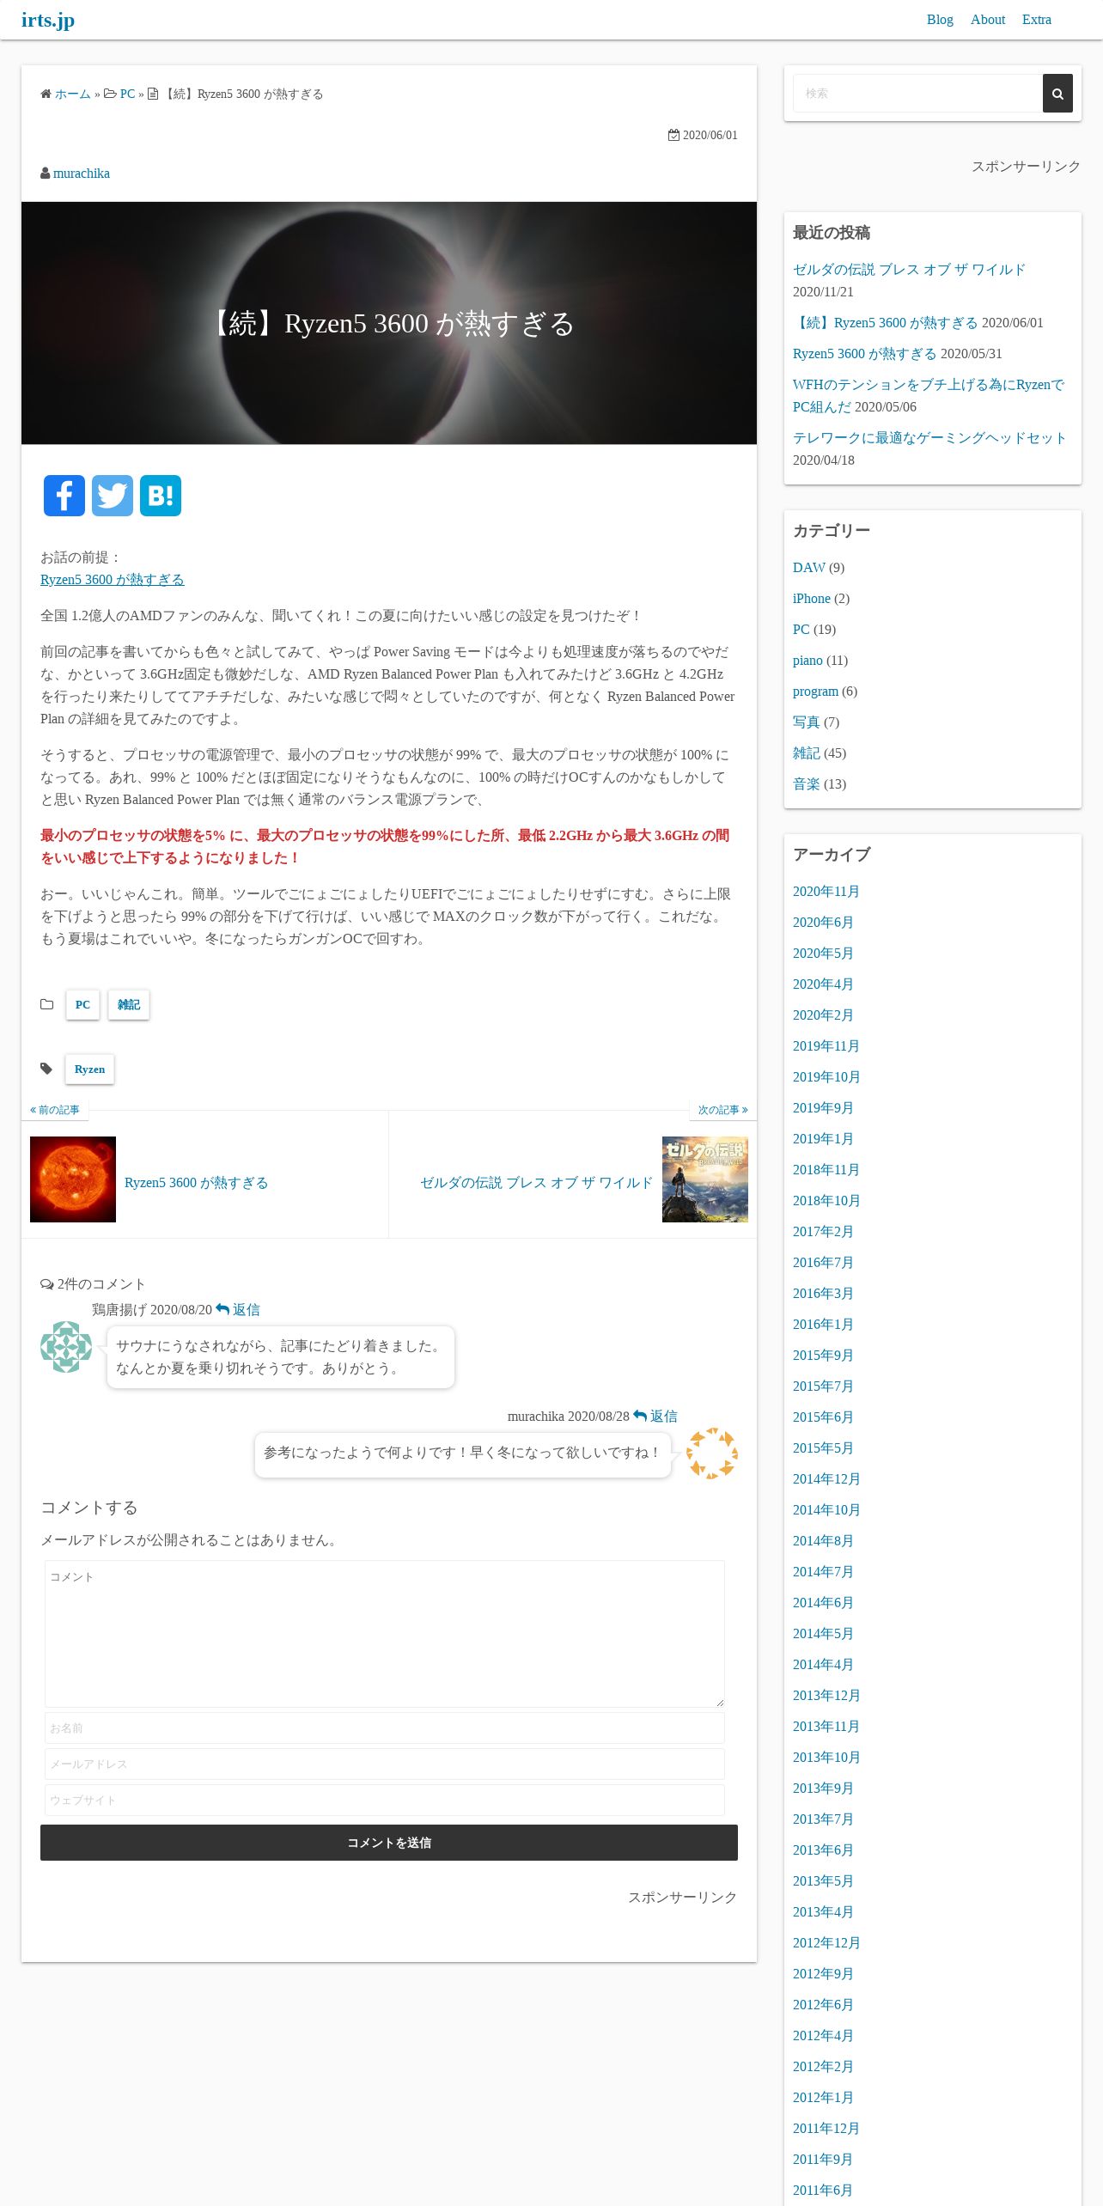
Task: Share the post on Twitter
Action: point(113,496)
